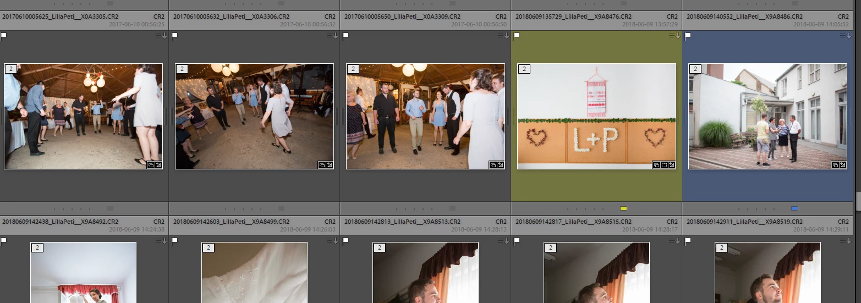The image size is (861, 303).
Task: Click the metadata update icon on X9A8476
Action: [674, 36]
